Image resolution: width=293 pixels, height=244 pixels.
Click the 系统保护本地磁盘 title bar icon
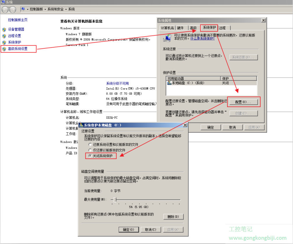tap(81, 125)
